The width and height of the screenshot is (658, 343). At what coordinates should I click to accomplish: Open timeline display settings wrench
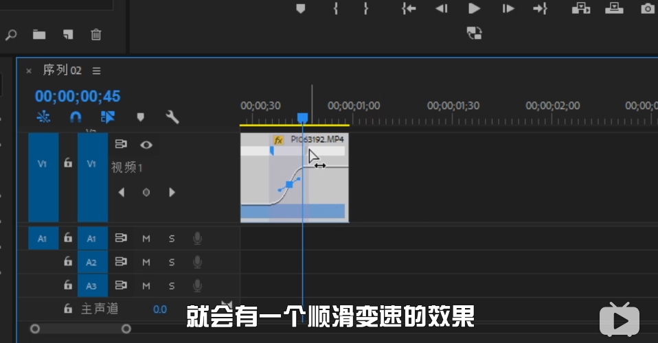[x=172, y=117]
